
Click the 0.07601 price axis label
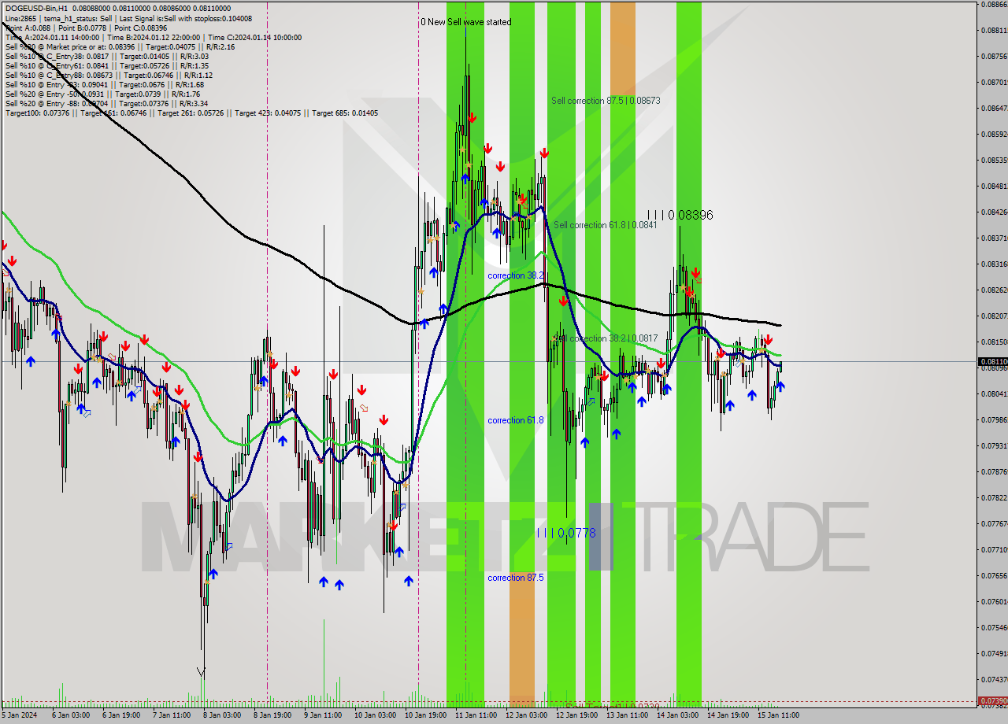(x=995, y=601)
